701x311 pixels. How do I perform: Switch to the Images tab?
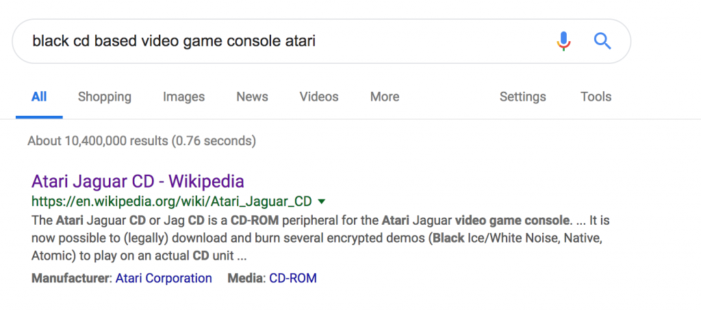pyautogui.click(x=183, y=97)
